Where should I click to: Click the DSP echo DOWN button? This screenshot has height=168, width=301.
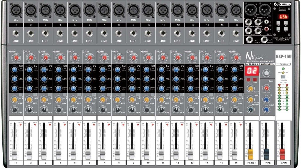pyautogui.click(x=255, y=79)
